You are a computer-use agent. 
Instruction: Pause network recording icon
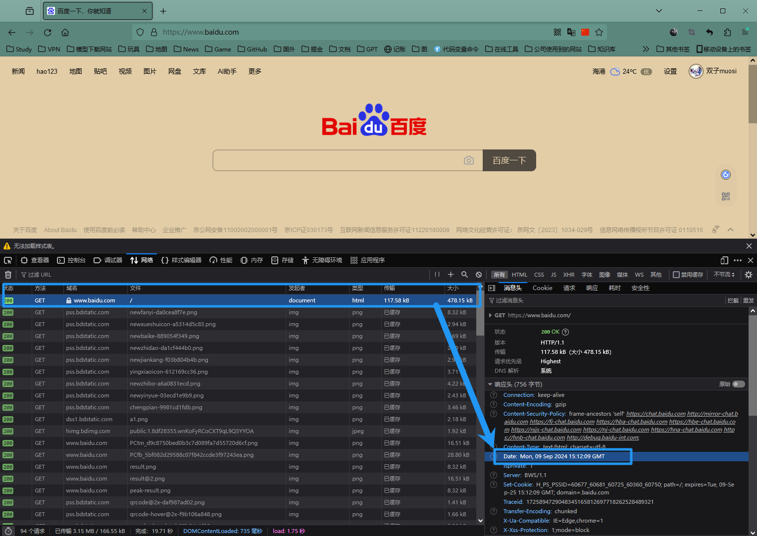[437, 274]
